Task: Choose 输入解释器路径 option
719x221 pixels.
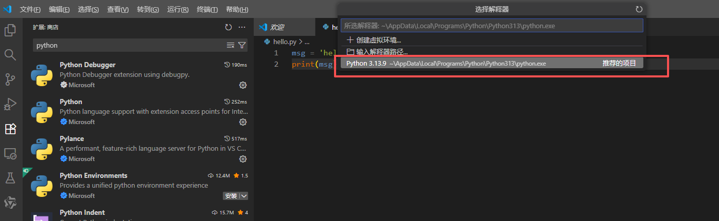Action: 492,51
